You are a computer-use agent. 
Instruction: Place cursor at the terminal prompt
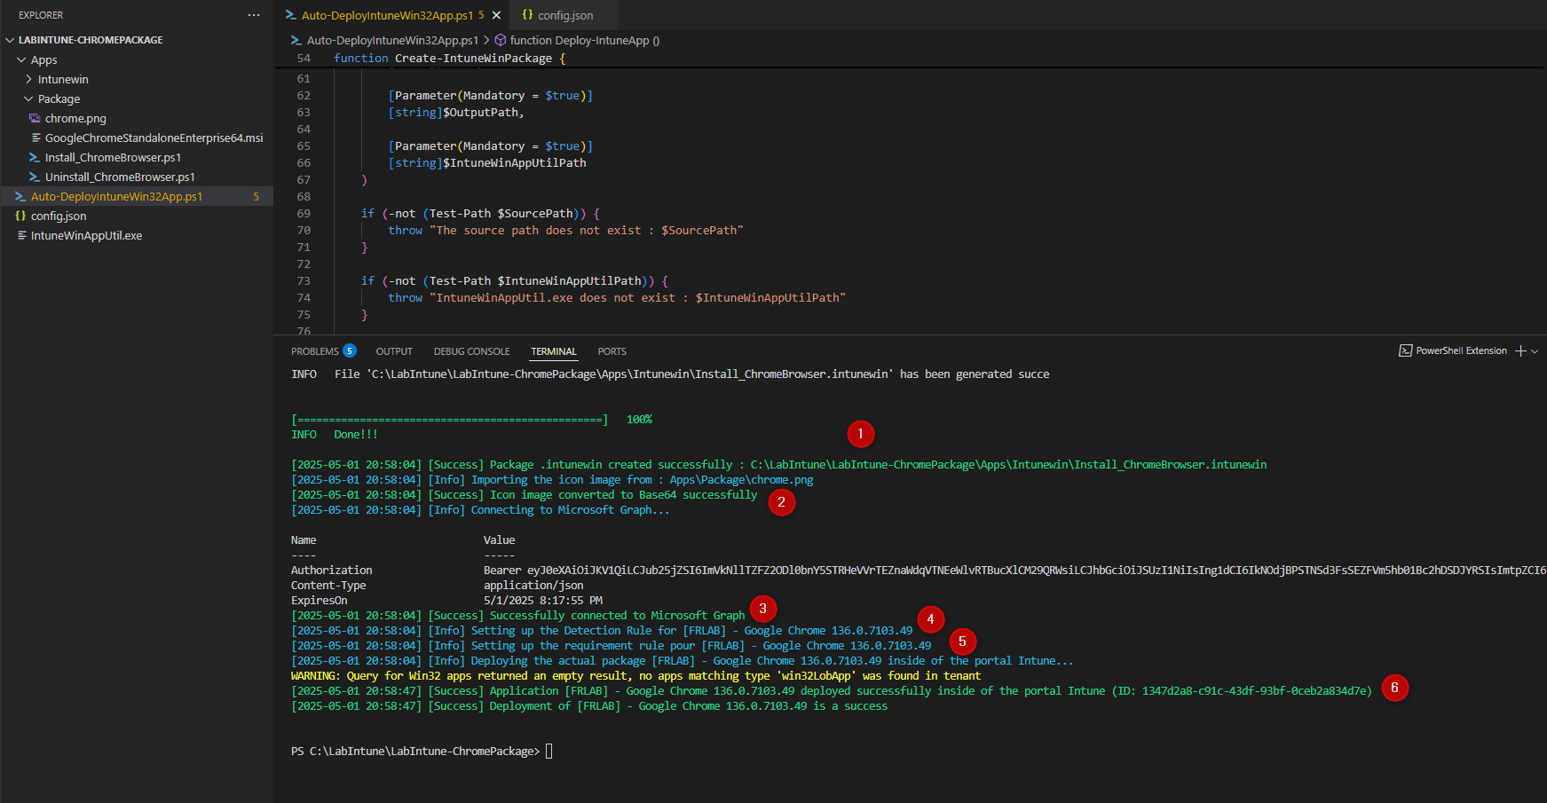[x=549, y=751]
